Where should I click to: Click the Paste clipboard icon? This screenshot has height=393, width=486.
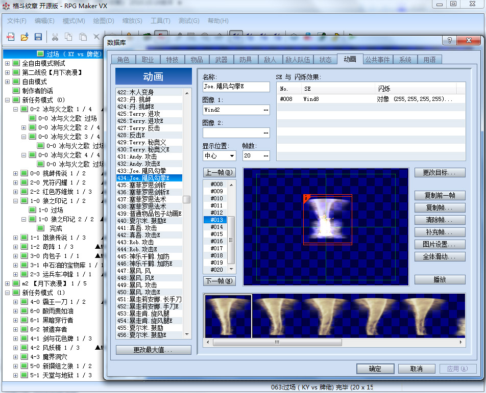click(x=83, y=37)
